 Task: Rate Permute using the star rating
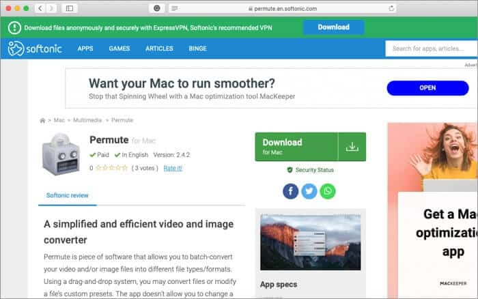click(111, 168)
